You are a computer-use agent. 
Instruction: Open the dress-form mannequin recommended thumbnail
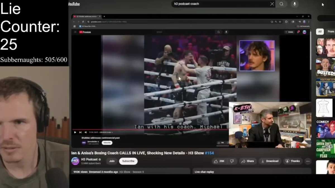[324, 108]
